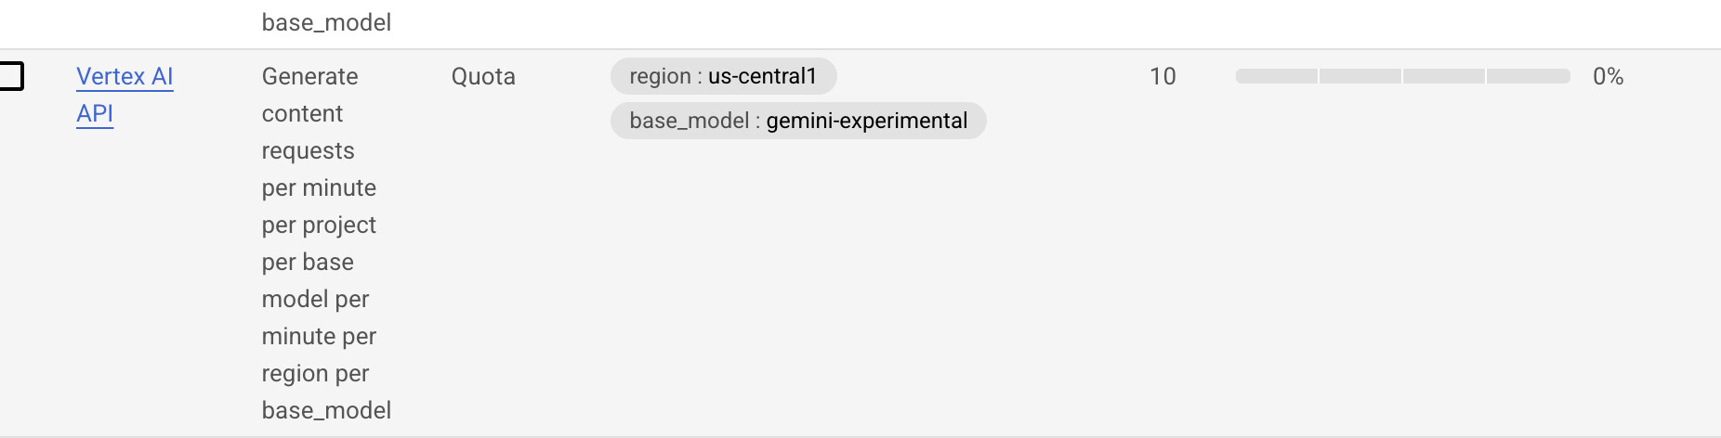Click the Quota type cell
Screen dimensions: 1721x438
point(483,76)
